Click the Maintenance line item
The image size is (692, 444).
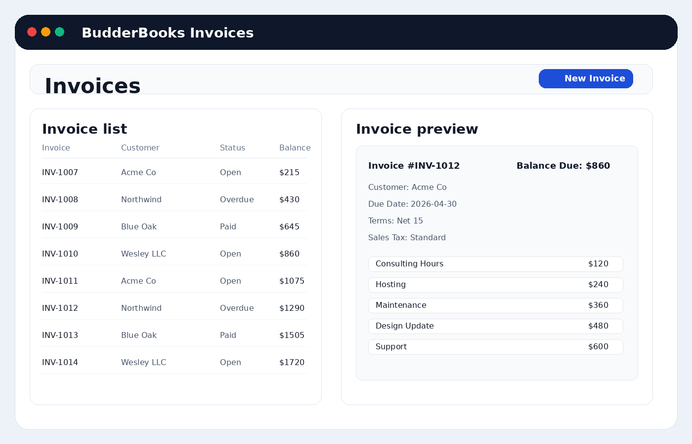(x=496, y=305)
